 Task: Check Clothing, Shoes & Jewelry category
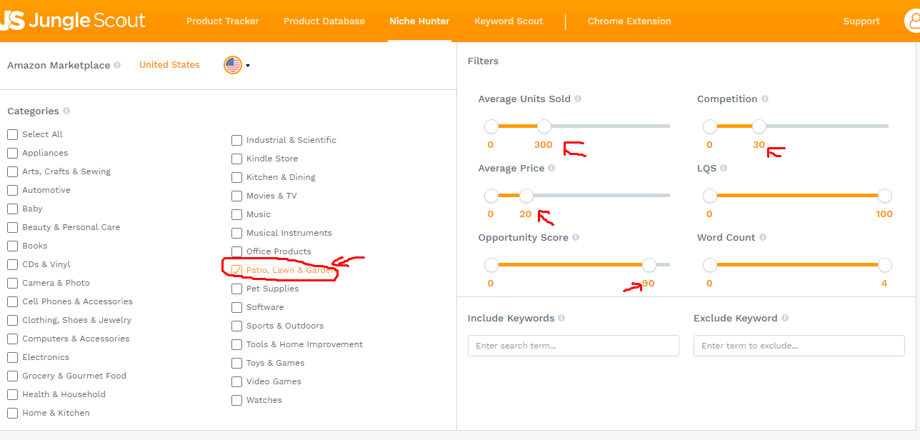pyautogui.click(x=13, y=320)
